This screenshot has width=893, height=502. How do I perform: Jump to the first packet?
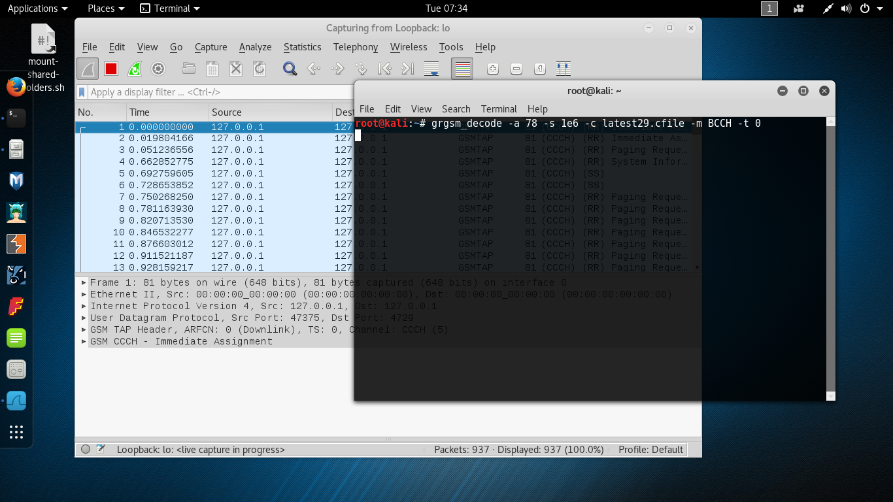pyautogui.click(x=384, y=69)
